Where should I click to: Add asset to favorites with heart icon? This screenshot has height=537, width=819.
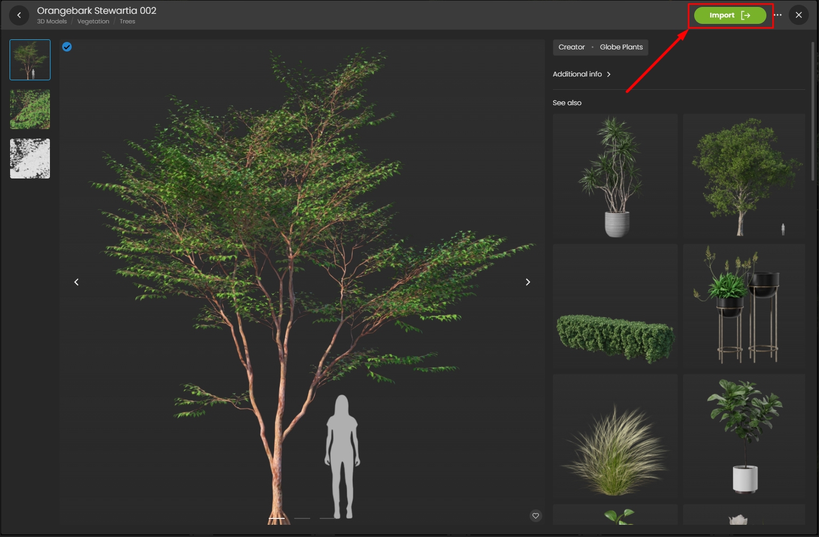[535, 516]
